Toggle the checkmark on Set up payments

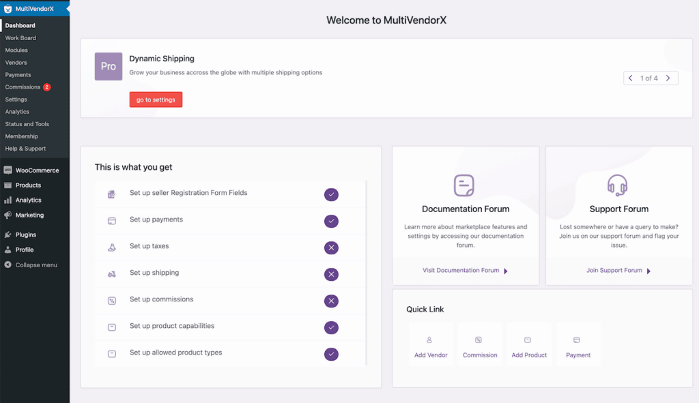click(x=331, y=221)
